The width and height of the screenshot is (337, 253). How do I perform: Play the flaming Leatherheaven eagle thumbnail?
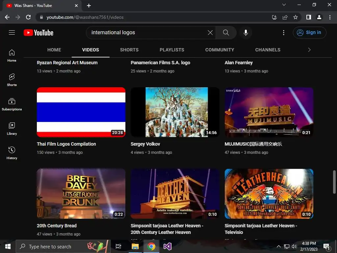pos(269,194)
